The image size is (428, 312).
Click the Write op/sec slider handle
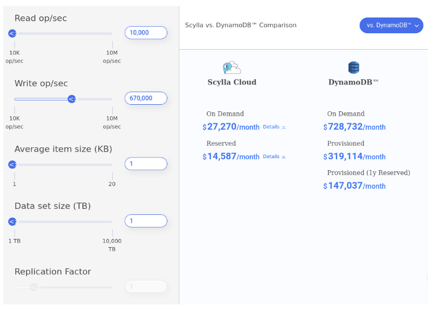(72, 99)
